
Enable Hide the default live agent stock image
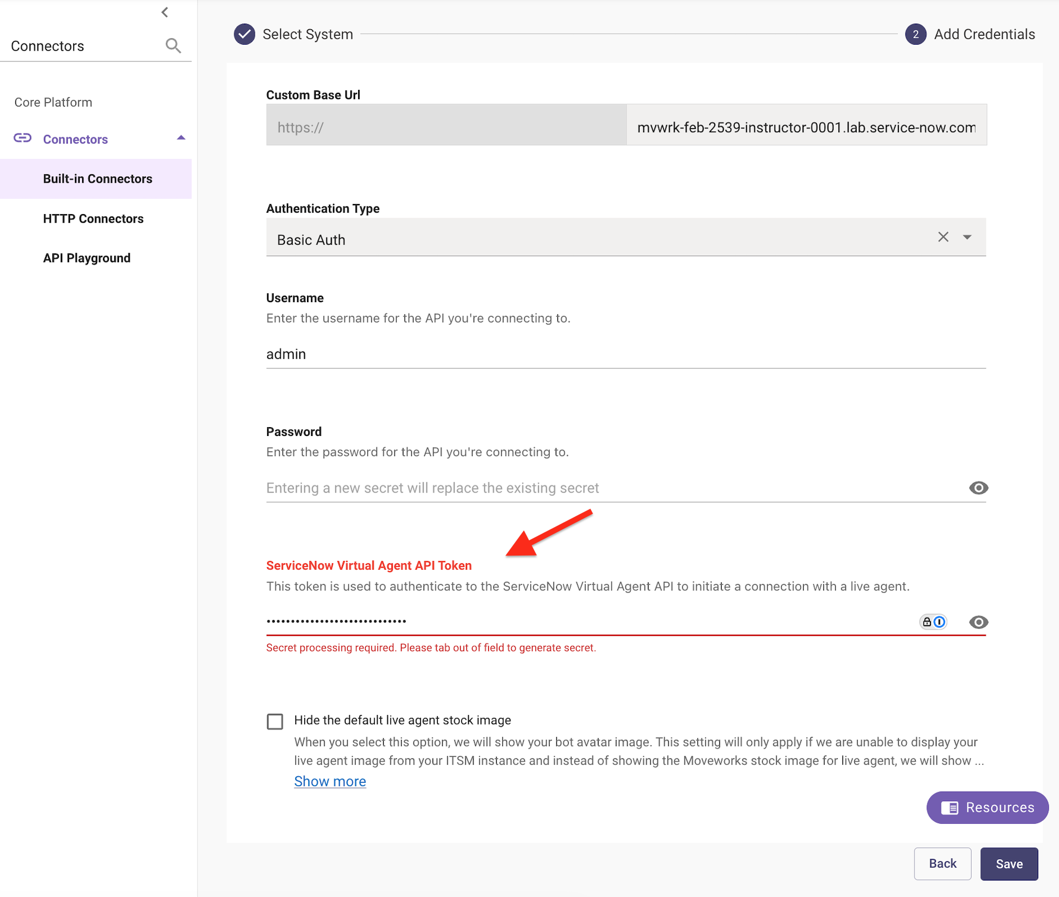point(275,722)
